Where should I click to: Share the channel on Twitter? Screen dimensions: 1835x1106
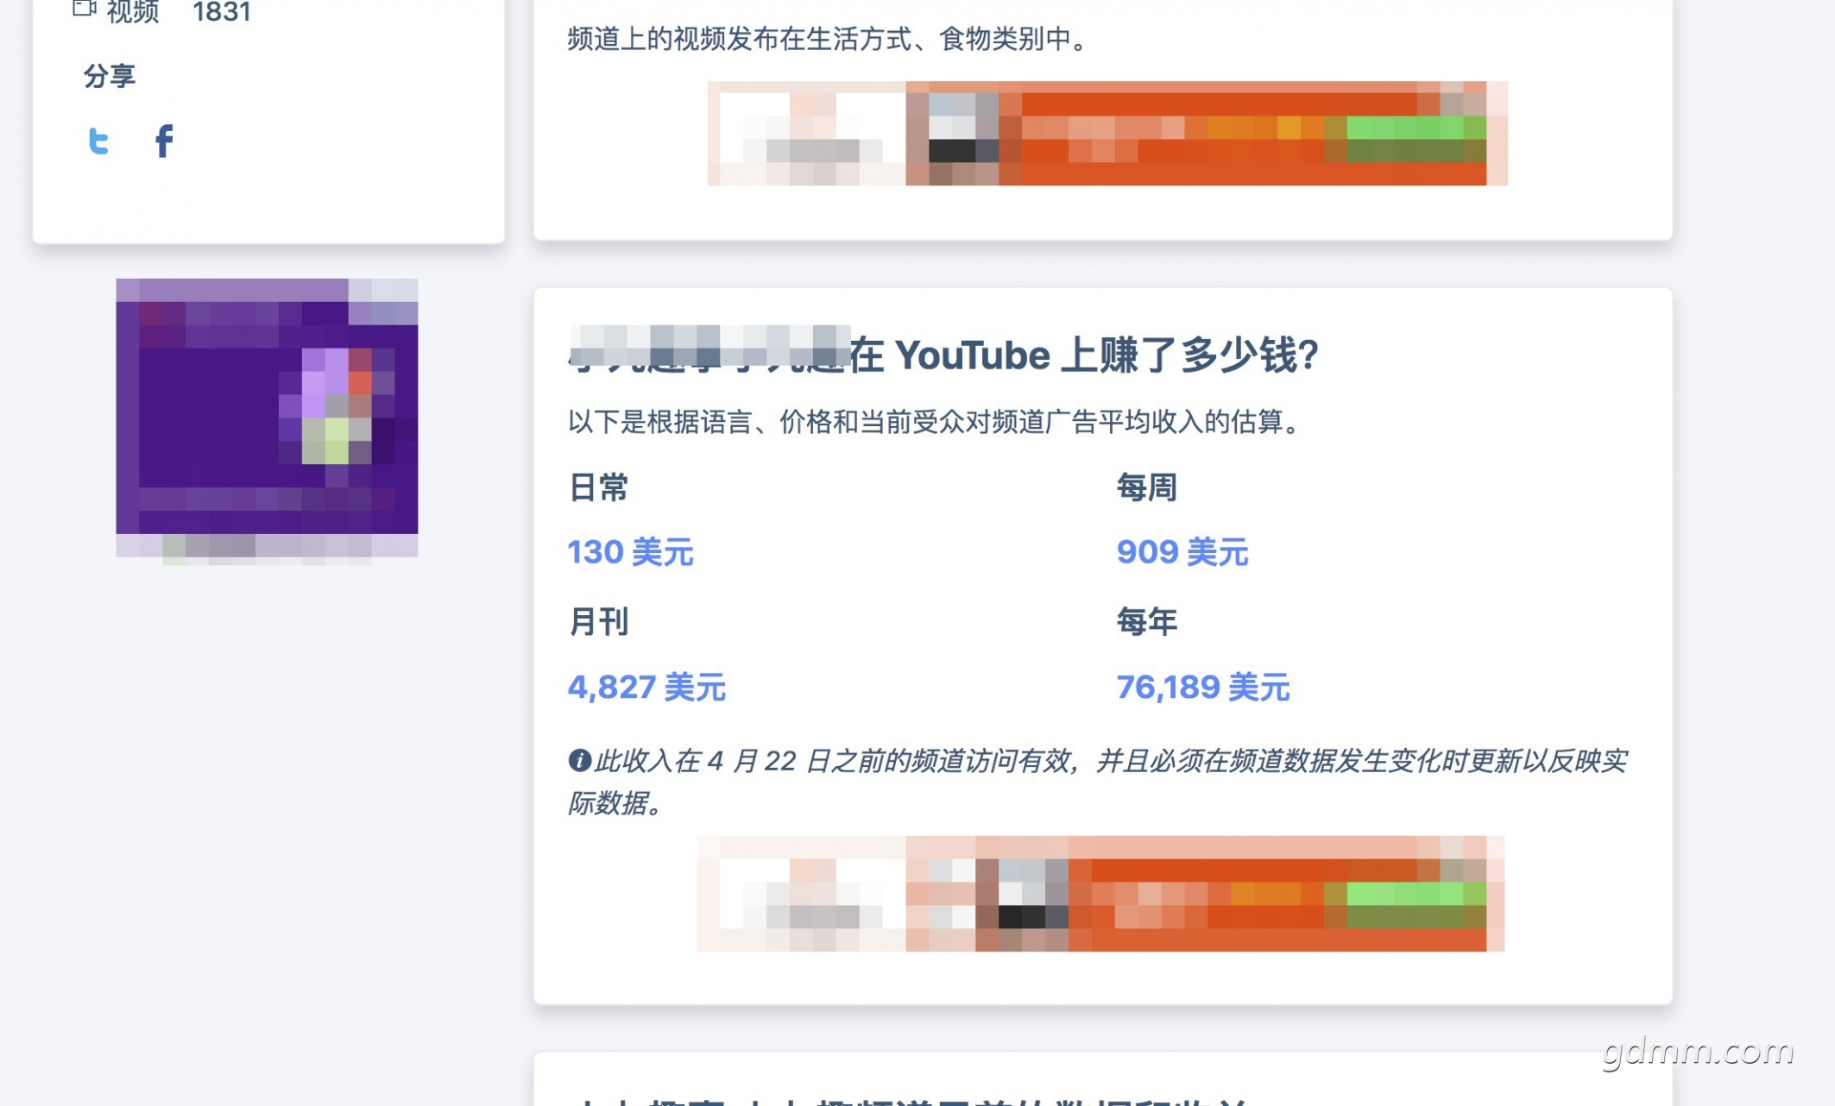click(x=98, y=141)
